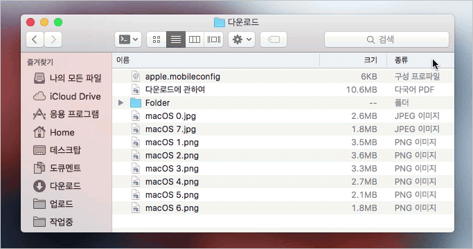473x249 pixels.
Task: Open Home in sidebar
Action: pos(54,132)
